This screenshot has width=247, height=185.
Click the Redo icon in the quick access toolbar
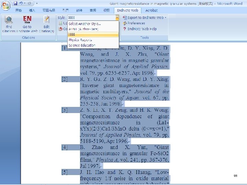click(x=29, y=3)
